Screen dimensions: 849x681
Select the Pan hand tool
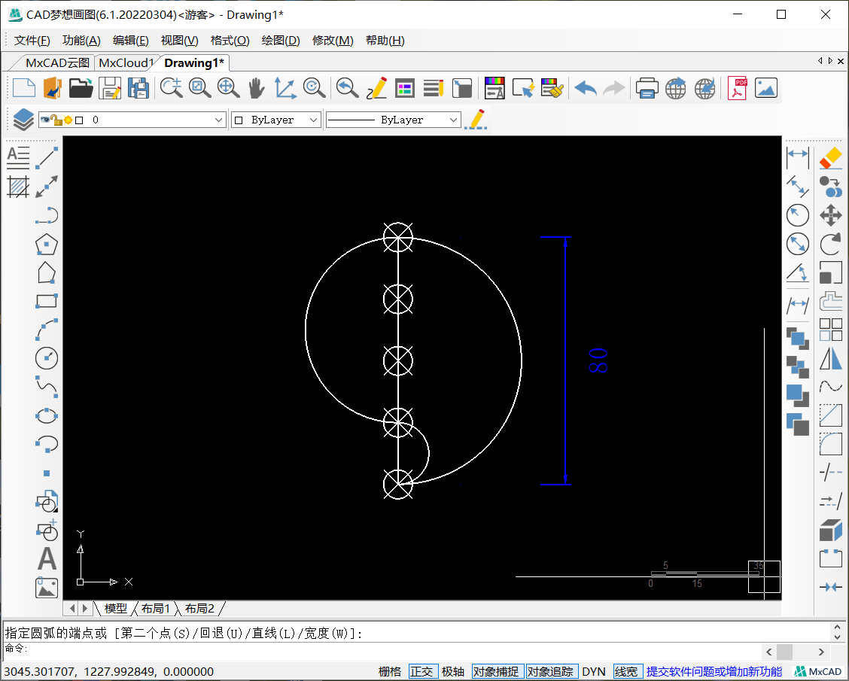256,88
